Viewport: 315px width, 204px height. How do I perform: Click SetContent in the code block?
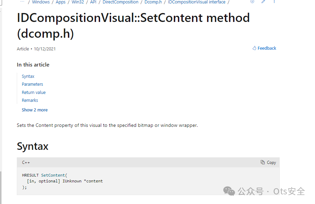click(x=53, y=175)
